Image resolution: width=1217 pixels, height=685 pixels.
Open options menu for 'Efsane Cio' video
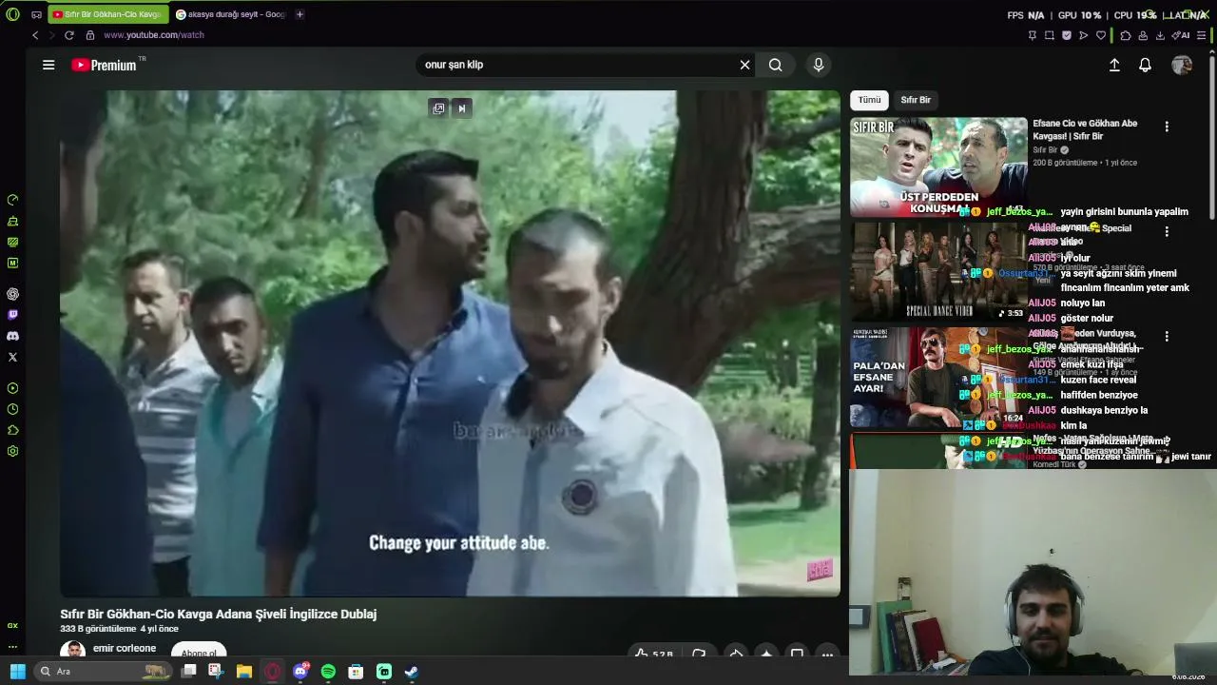pos(1167,127)
